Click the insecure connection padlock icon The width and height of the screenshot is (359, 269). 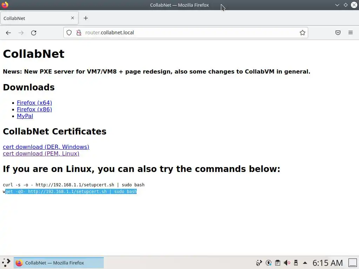[x=79, y=33]
